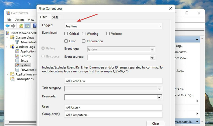Click the up-one-level folder toolbar icon
The height and width of the screenshot is (126, 213).
coord(21,26)
